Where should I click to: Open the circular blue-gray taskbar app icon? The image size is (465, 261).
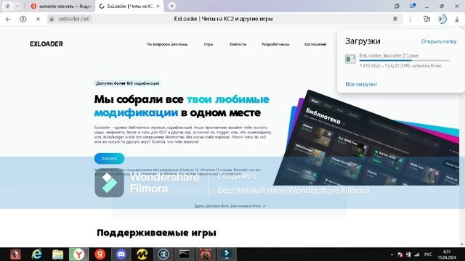tap(163, 254)
